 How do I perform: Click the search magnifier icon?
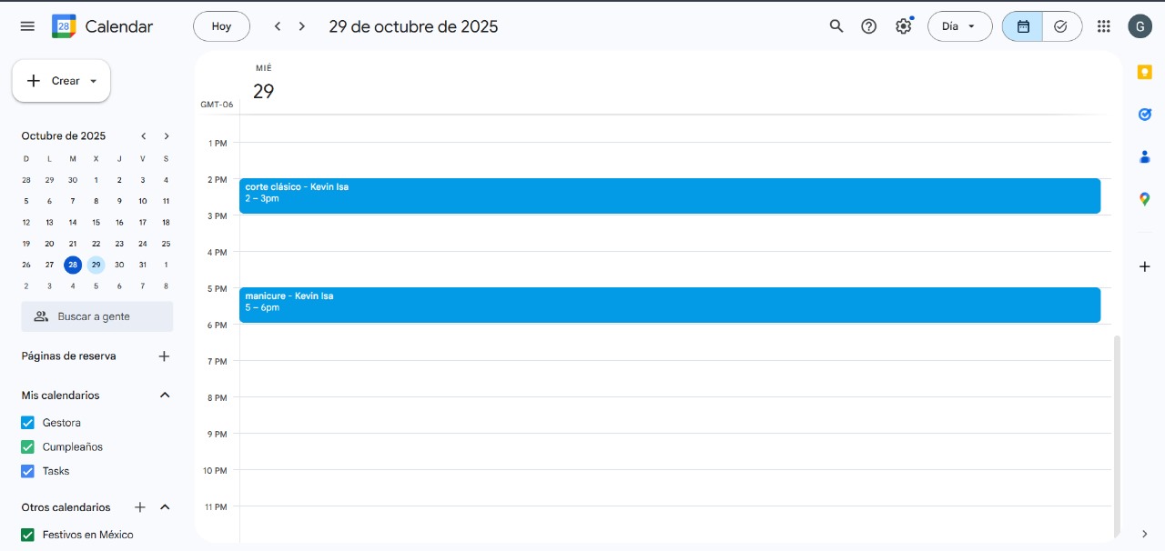tap(836, 26)
